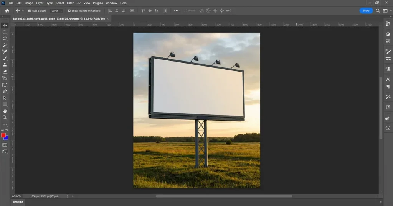
Task: Select the Elliptical Marquee tool
Action: pos(5,32)
